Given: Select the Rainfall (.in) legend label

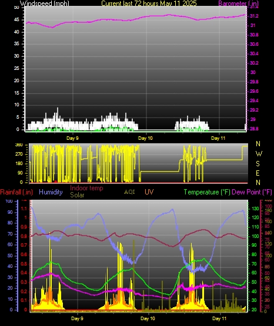Looking at the screenshot, I should point(16,192).
